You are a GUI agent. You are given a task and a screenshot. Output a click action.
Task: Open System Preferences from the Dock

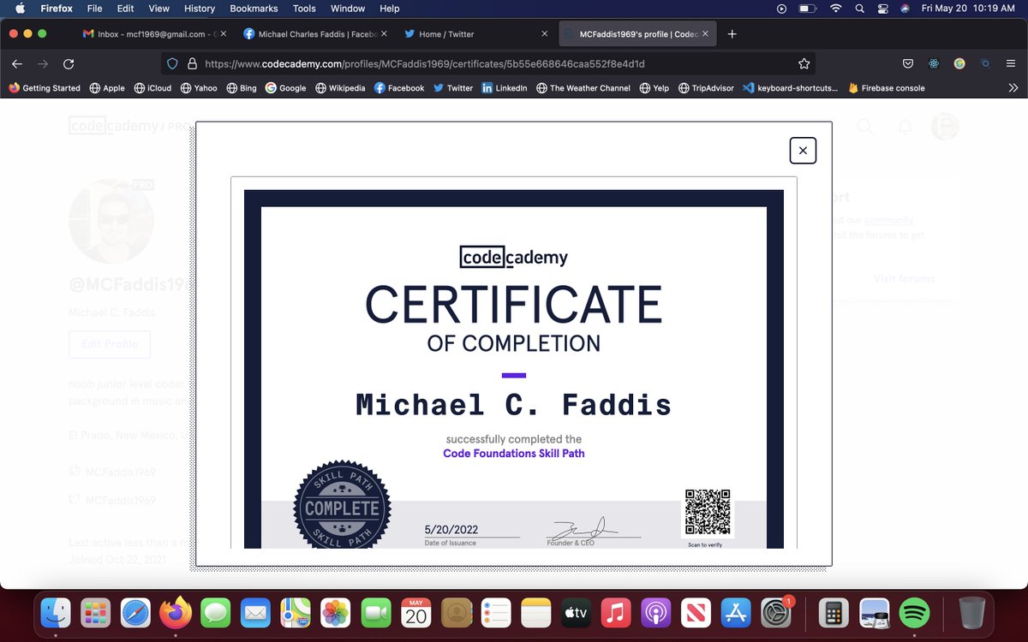point(776,613)
